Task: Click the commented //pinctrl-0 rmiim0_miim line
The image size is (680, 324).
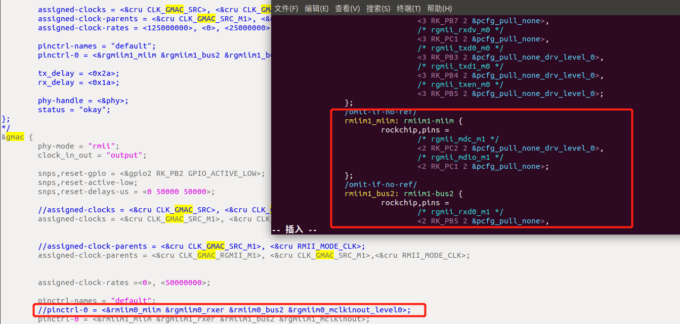Action: click(224, 310)
